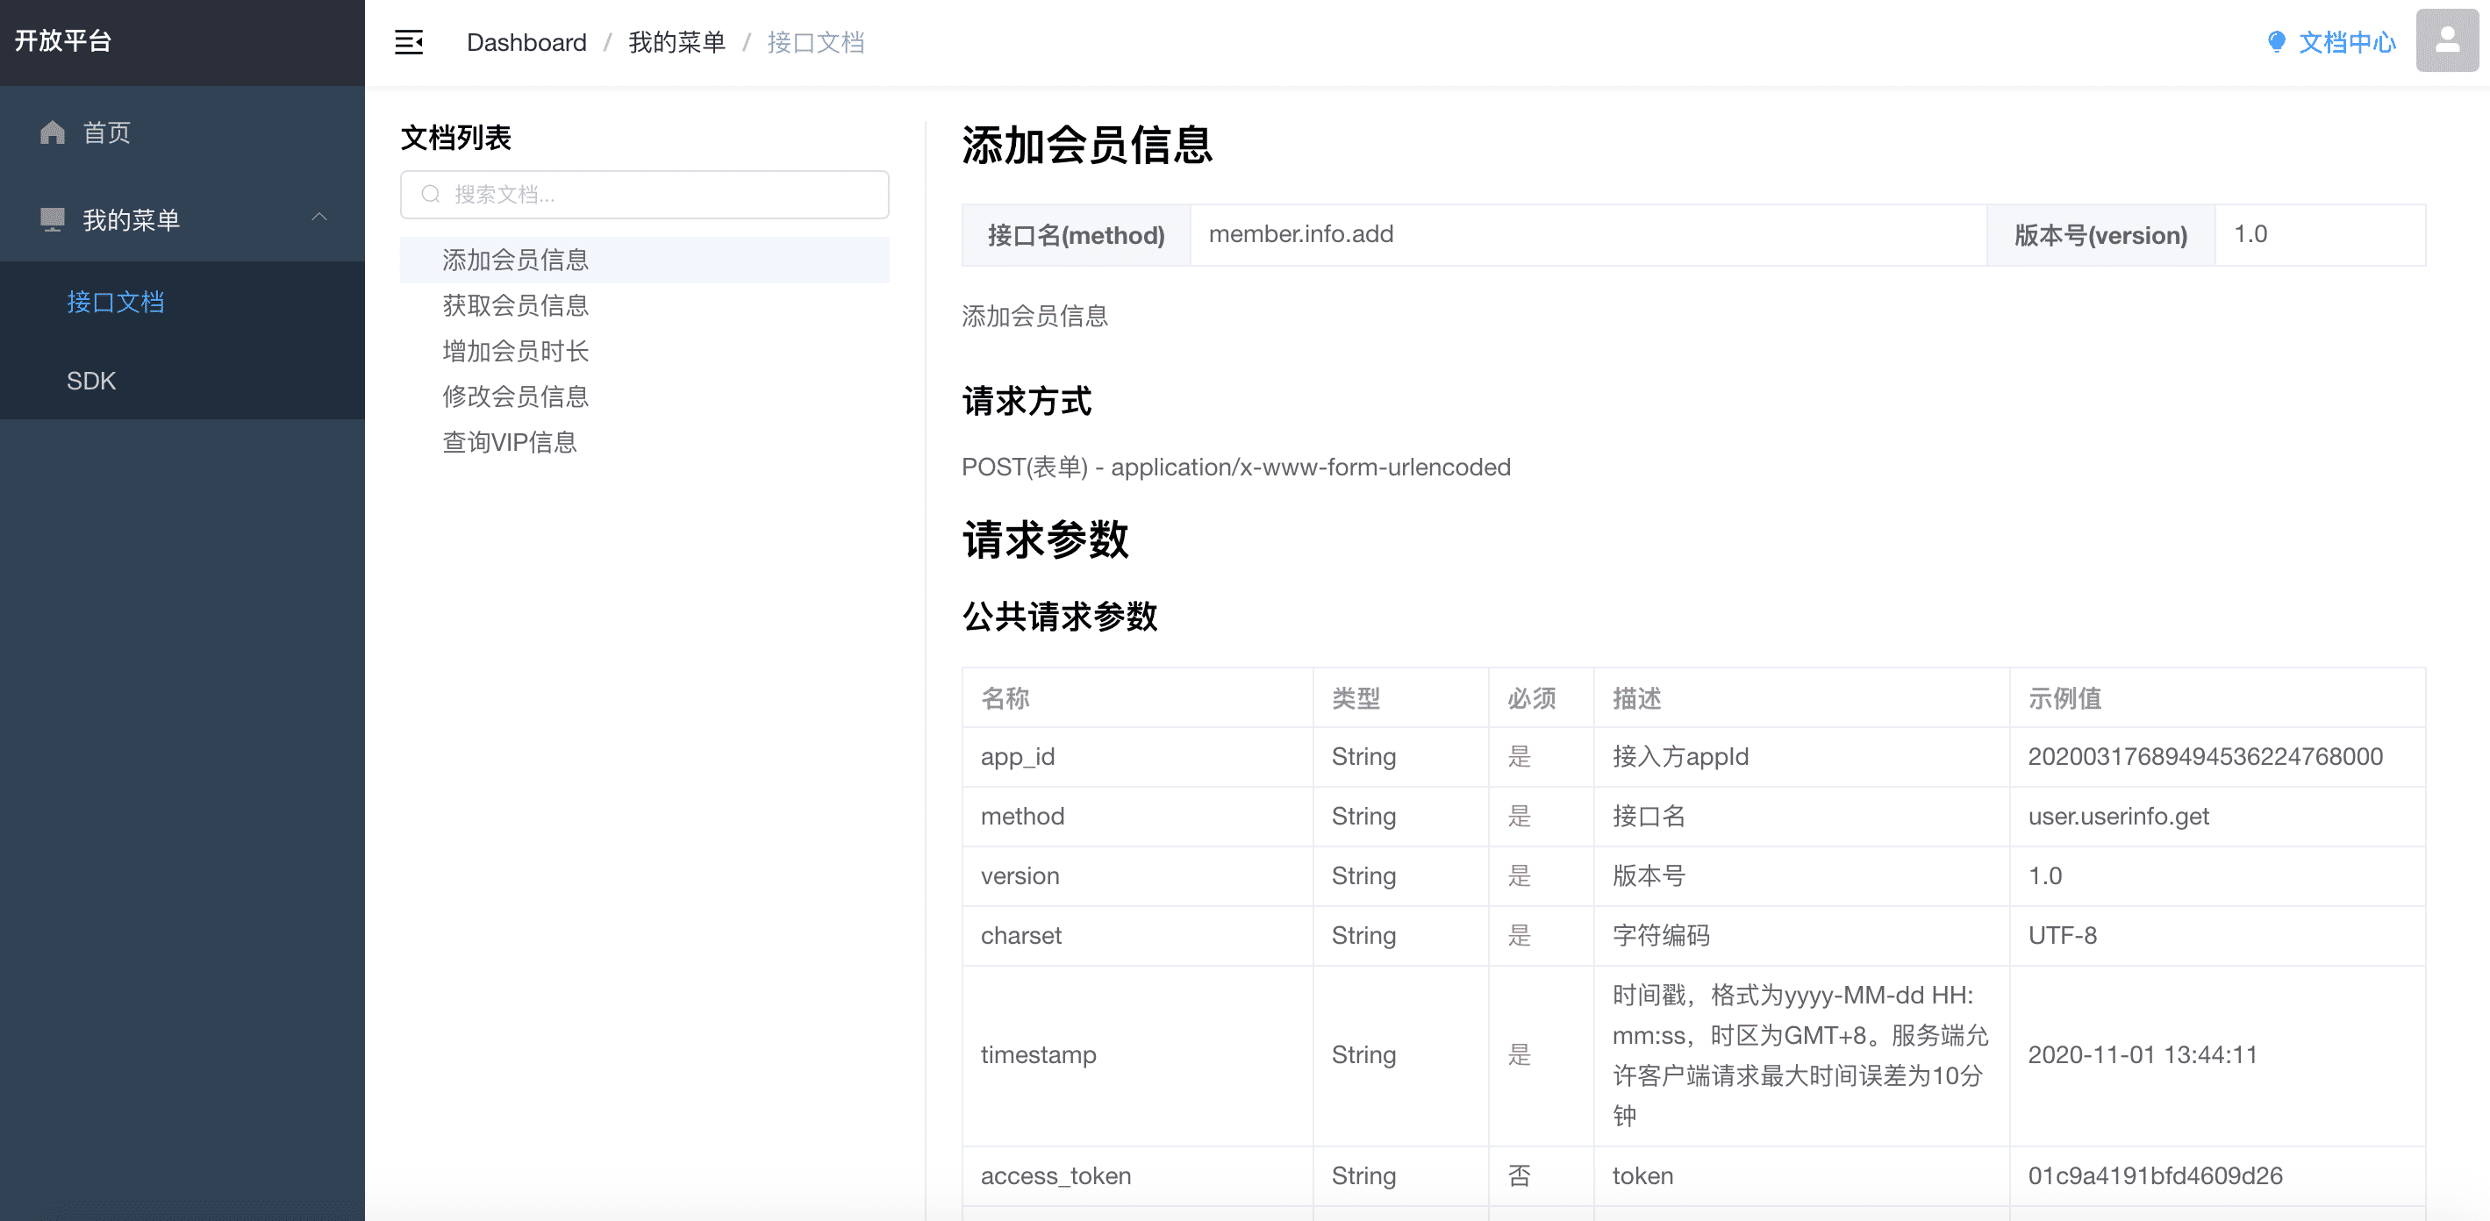
Task: Open the SDK sidebar menu item
Action: coord(91,380)
